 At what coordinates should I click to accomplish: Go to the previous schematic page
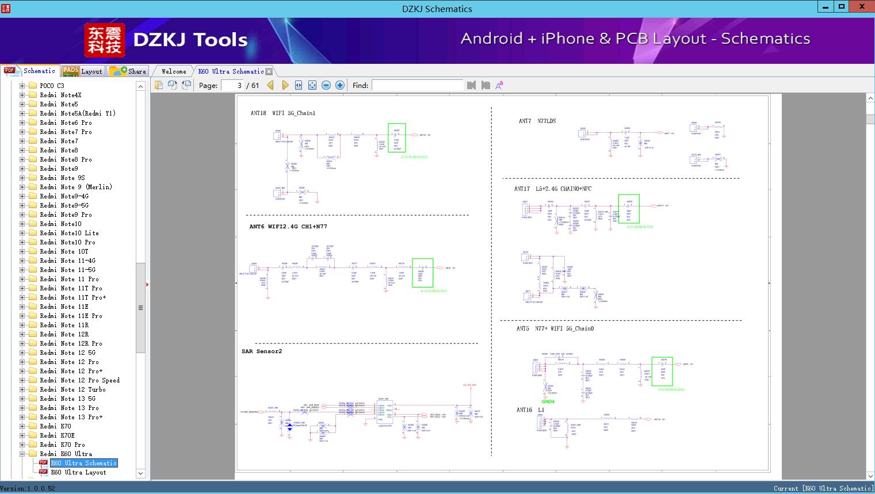(270, 85)
